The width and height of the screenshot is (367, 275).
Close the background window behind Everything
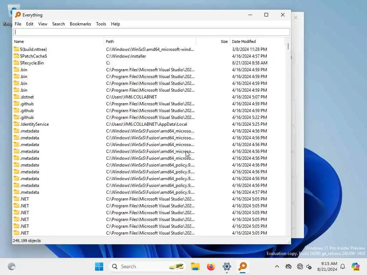coord(296,18)
